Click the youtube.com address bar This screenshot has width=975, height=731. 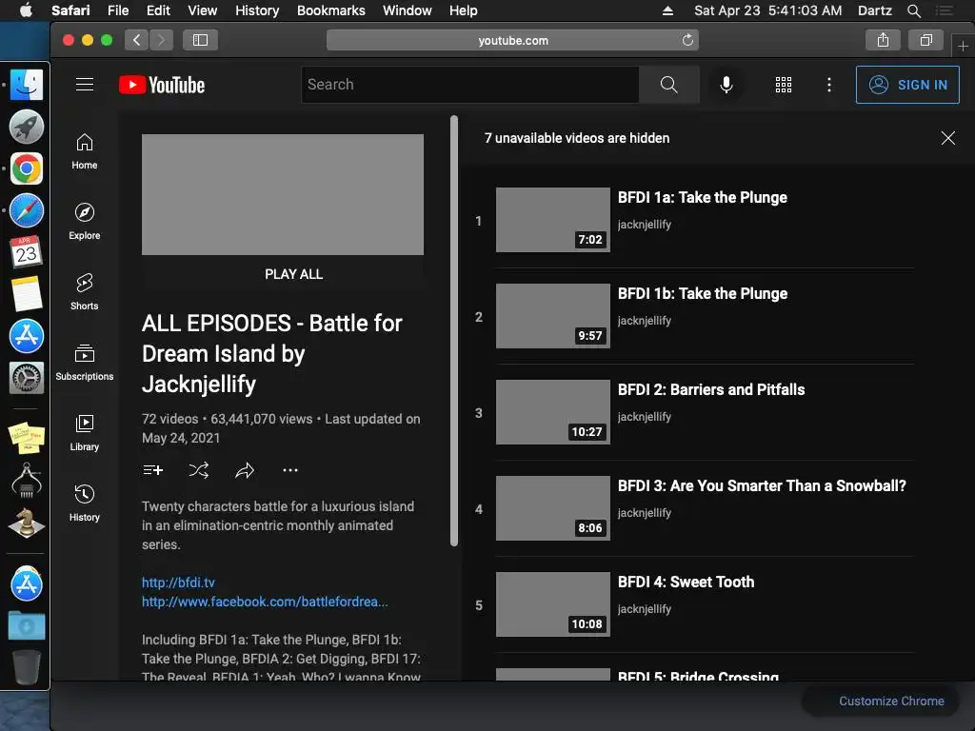[512, 40]
